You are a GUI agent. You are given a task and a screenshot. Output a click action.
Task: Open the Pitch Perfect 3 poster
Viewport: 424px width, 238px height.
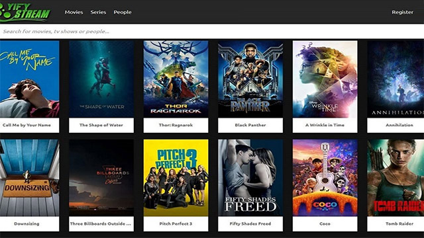[x=176, y=178]
